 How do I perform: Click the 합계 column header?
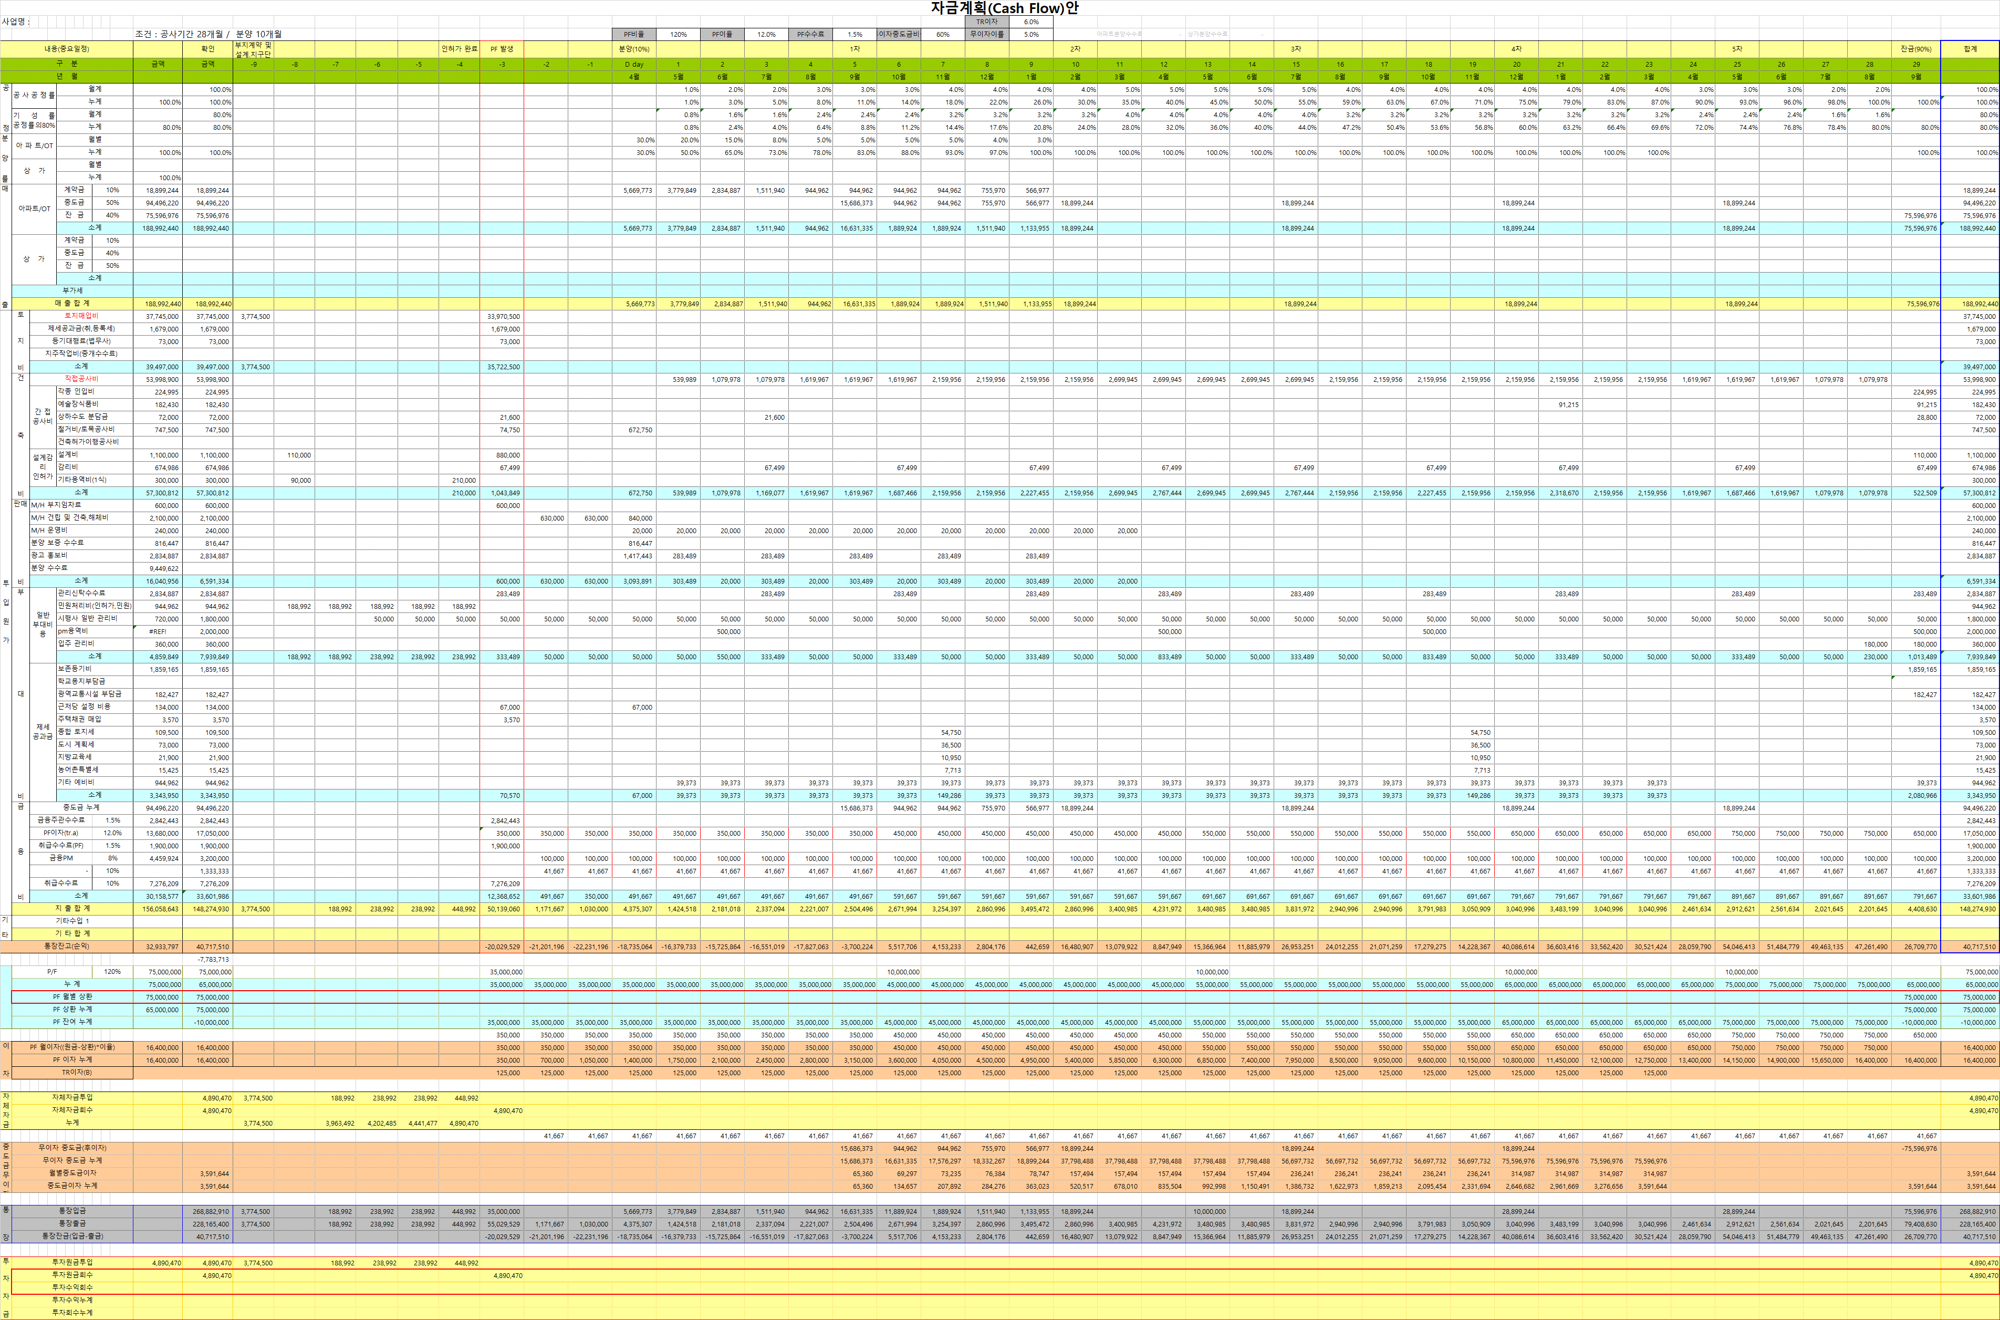[x=1970, y=49]
